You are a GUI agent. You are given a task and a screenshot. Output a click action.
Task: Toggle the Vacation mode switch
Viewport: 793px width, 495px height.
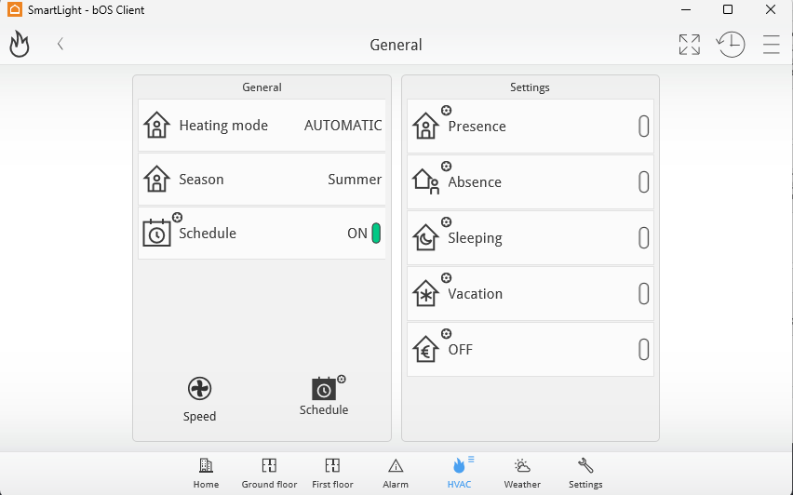pos(643,293)
